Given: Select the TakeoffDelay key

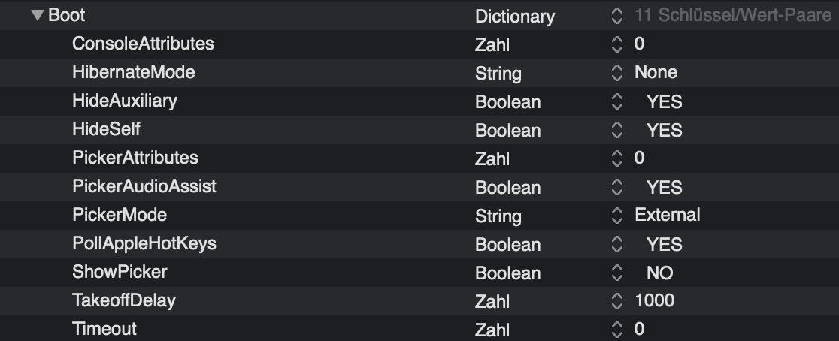Looking at the screenshot, I should (x=123, y=300).
